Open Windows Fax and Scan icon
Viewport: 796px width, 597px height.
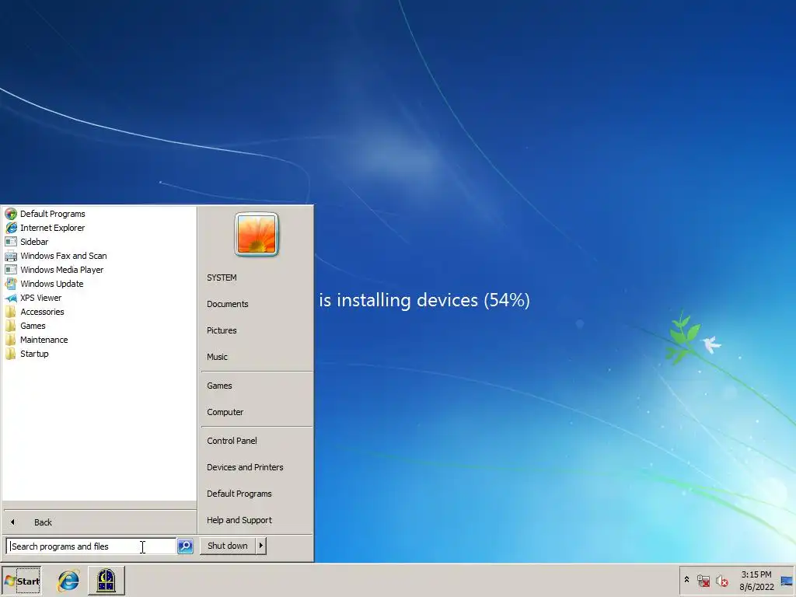pyautogui.click(x=11, y=256)
